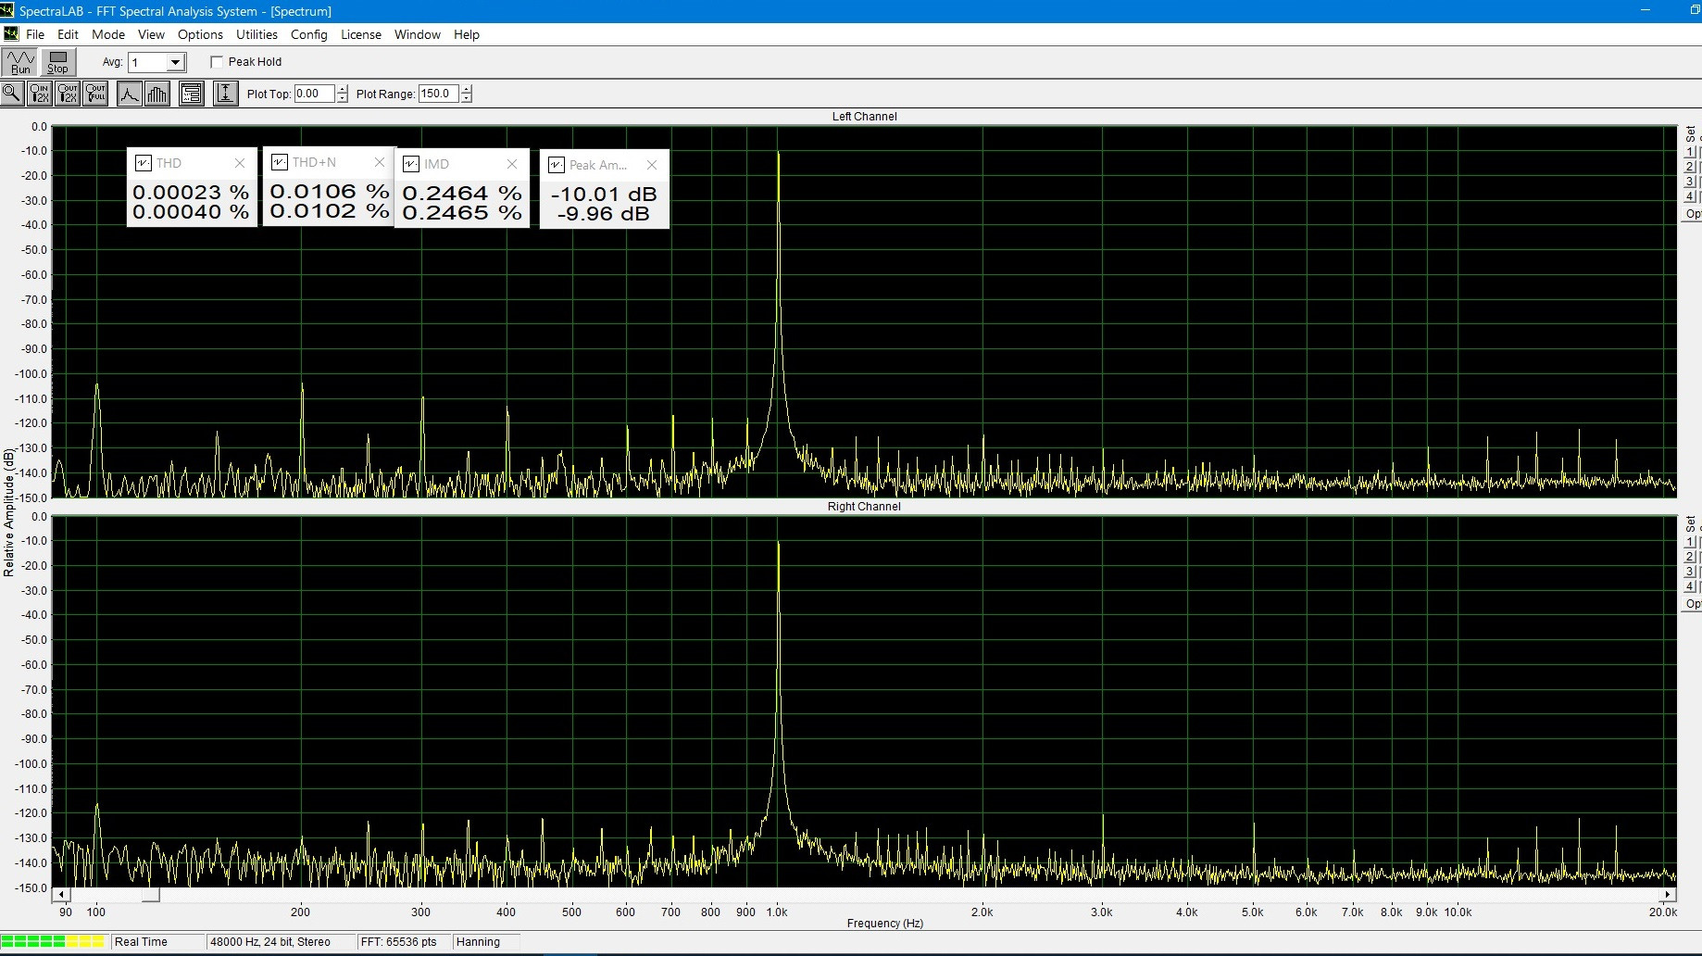The image size is (1702, 956).
Task: Enable the Peak Hold checkbox
Action: pyautogui.click(x=217, y=62)
